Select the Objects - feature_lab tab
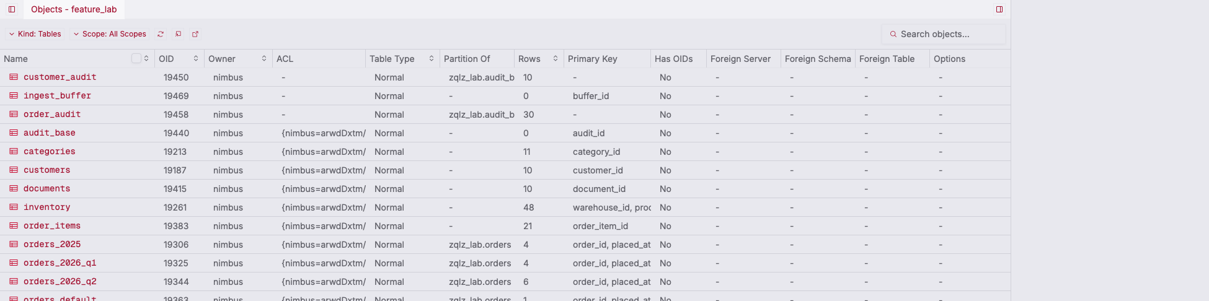 point(74,9)
